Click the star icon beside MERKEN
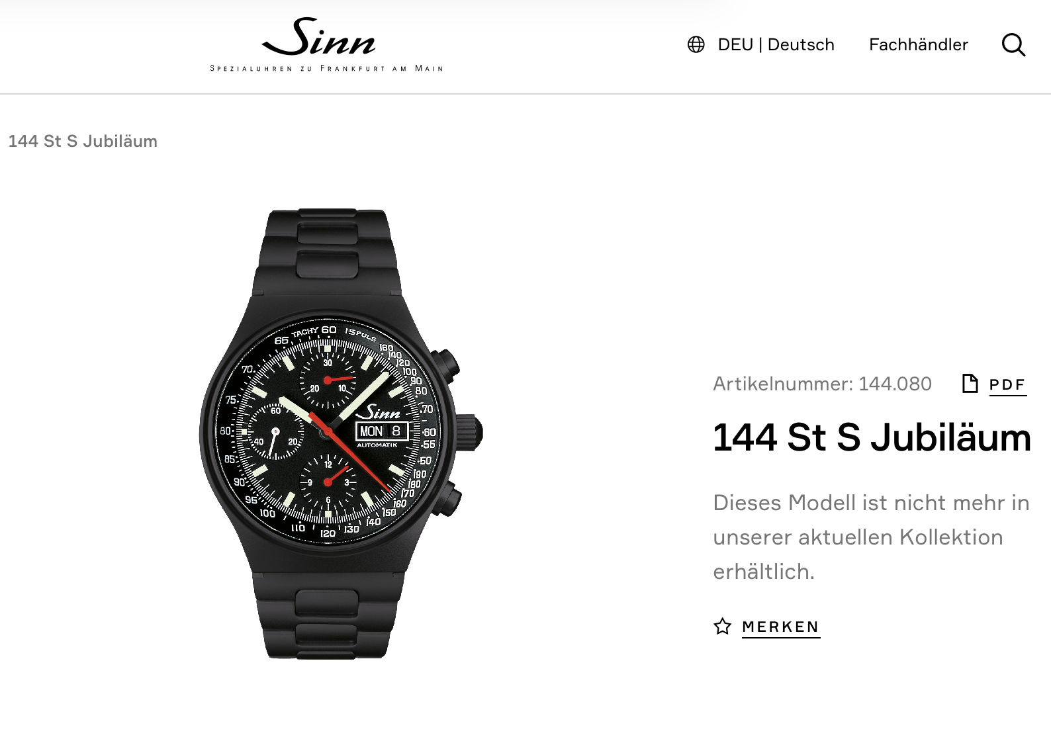This screenshot has height=745, width=1051. point(722,626)
